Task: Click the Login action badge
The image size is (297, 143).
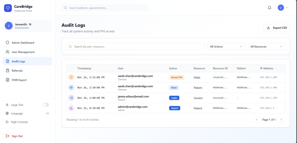Action: coord(174,98)
